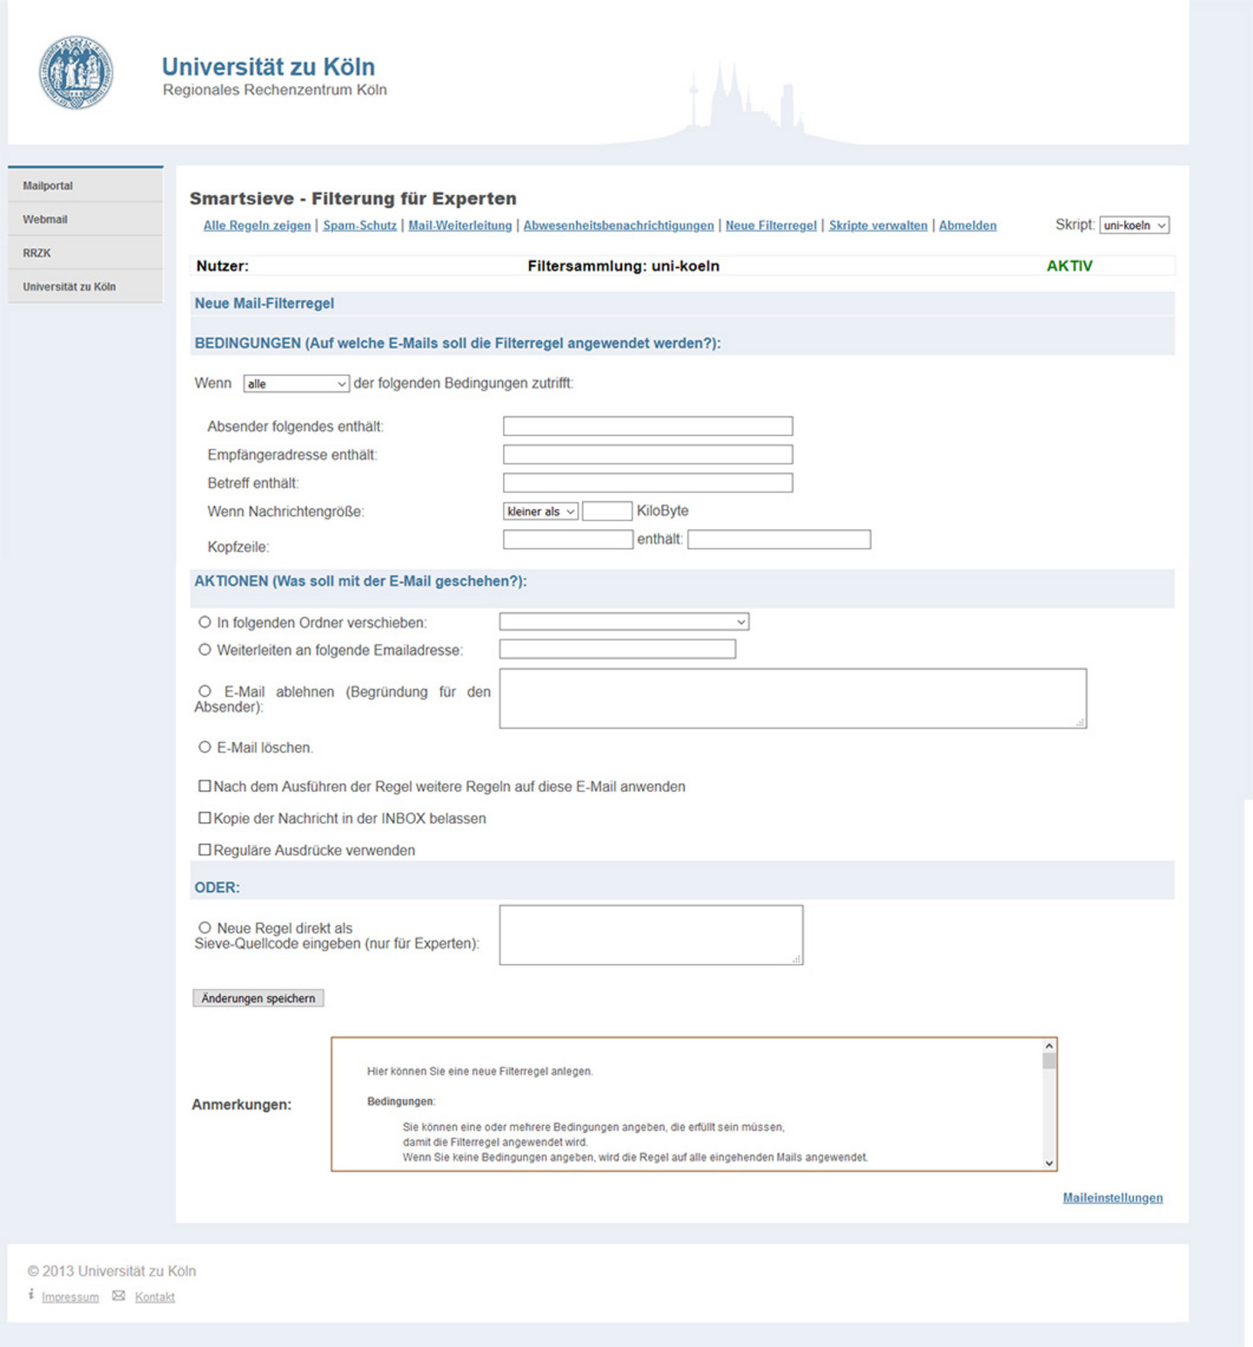The width and height of the screenshot is (1253, 1347).
Task: Click the 'AKTIV' status text
Action: point(1069,266)
